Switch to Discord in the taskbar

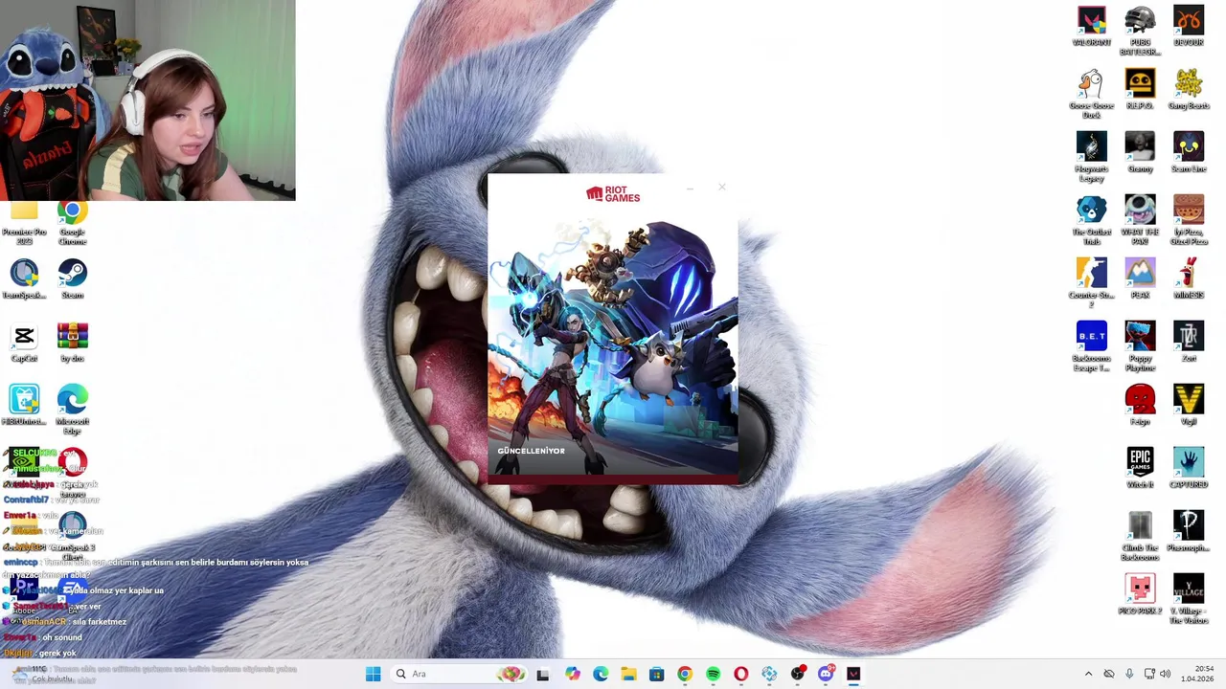(x=826, y=674)
